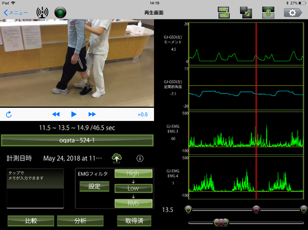Tap the wireless sensor antenna icon
This screenshot has height=230, width=308.
coord(42,13)
